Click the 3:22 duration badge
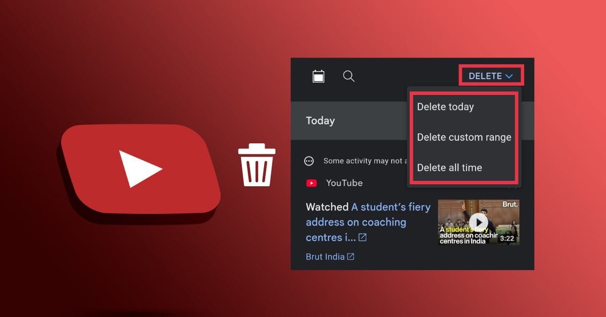This screenshot has height=317, width=606. 507,238
